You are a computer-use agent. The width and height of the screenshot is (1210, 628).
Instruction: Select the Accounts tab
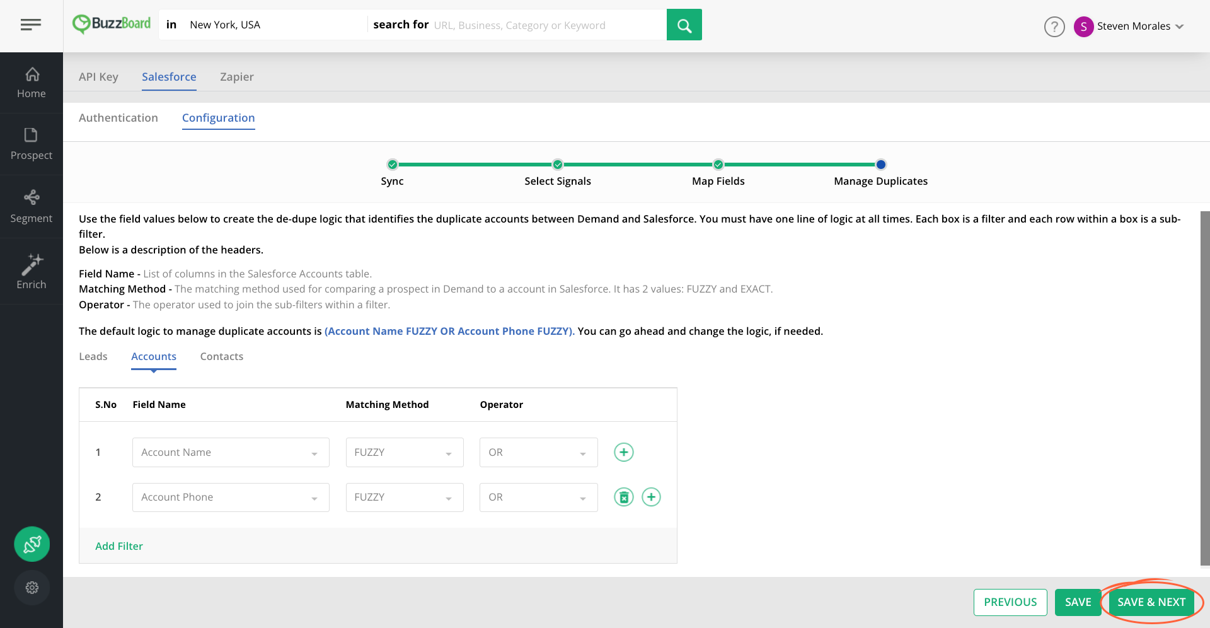(x=154, y=356)
